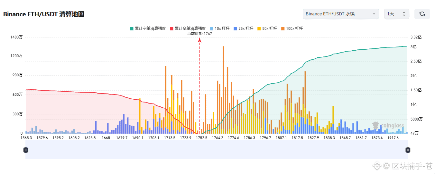Toggle 累计空单清算强度 legend series
The image size is (435, 174).
coord(148,29)
